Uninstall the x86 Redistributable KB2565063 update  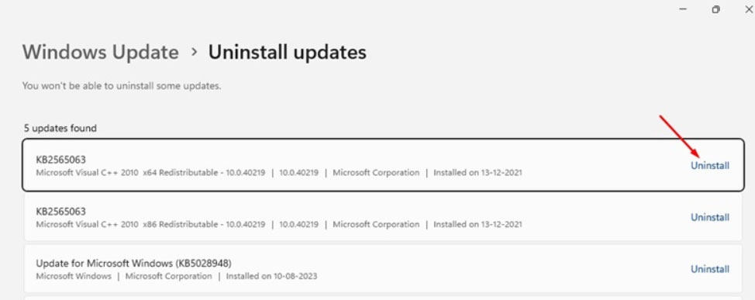tap(710, 218)
